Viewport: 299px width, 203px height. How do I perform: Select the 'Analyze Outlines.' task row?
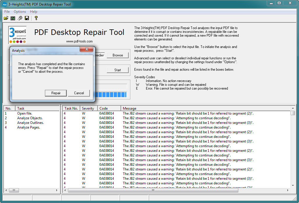(x=31, y=123)
